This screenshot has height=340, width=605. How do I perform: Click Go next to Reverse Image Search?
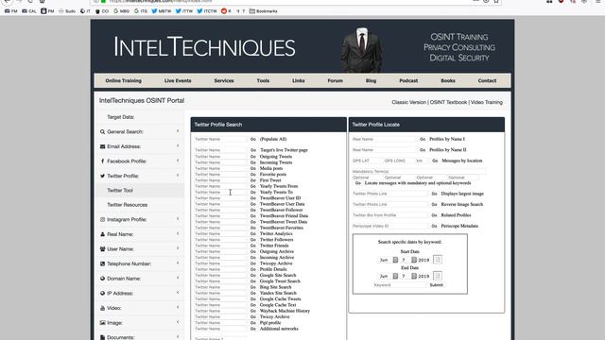click(x=434, y=204)
